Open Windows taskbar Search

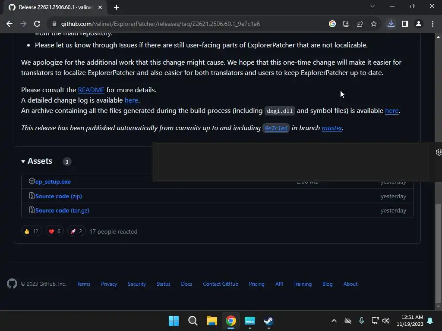(193, 321)
